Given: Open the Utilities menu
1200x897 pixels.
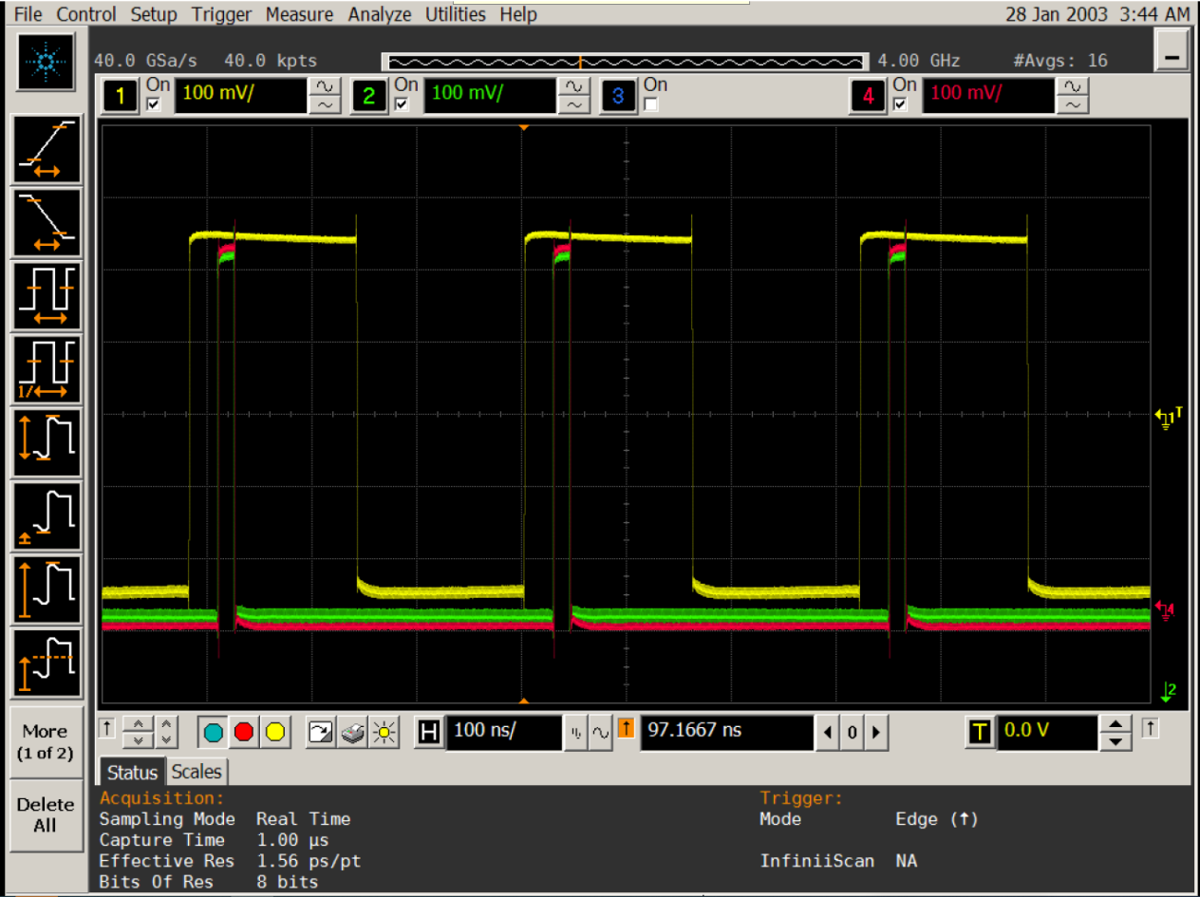Looking at the screenshot, I should click(x=455, y=14).
